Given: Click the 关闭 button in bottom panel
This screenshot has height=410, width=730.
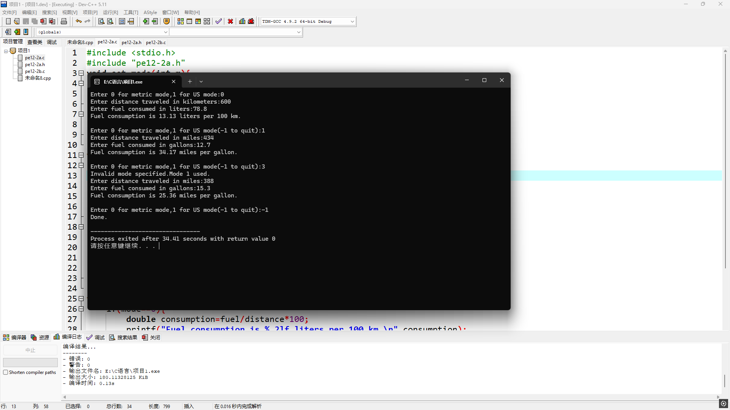Looking at the screenshot, I should (x=151, y=337).
